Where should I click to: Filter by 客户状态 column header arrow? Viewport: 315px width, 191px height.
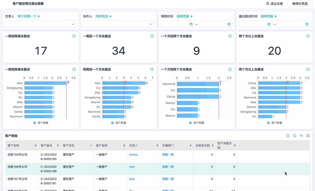[91, 146]
